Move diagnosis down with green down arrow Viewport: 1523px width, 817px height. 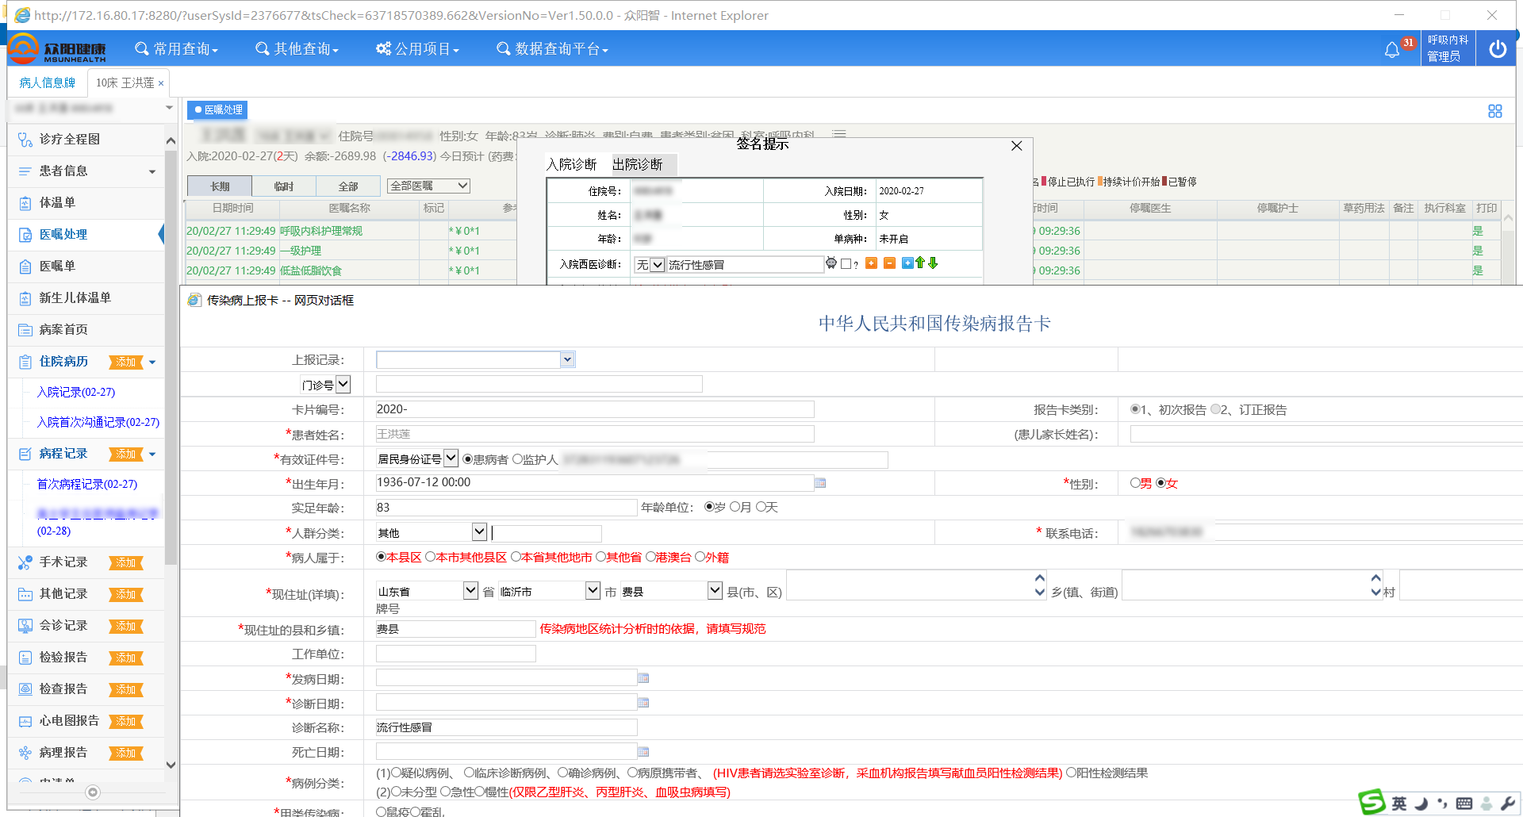(x=933, y=263)
